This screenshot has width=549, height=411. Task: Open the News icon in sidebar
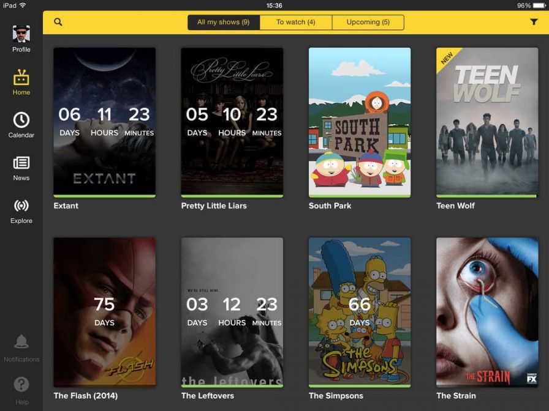pos(21,164)
